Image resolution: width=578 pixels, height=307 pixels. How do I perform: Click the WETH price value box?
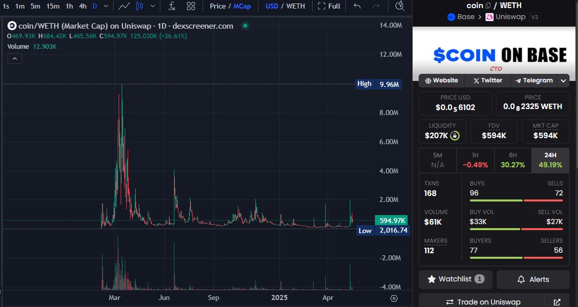(x=533, y=104)
